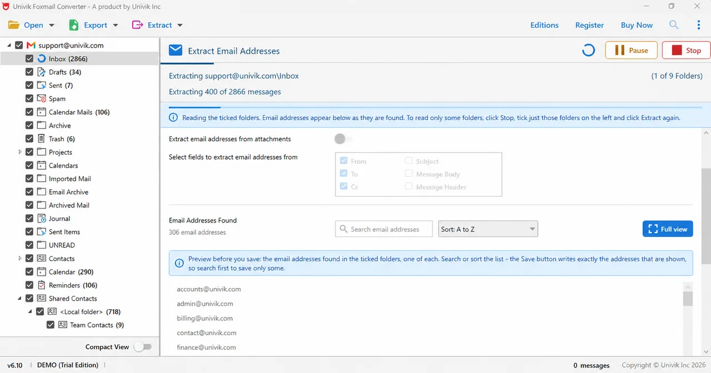The image size is (711, 373).
Task: Select accounts@univik.com in the list
Action: point(209,289)
